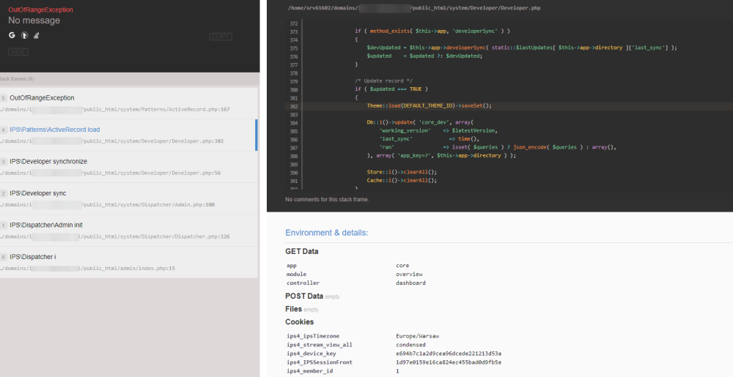Click the HIDE button under exception
This screenshot has height=377, width=733.
point(18,52)
